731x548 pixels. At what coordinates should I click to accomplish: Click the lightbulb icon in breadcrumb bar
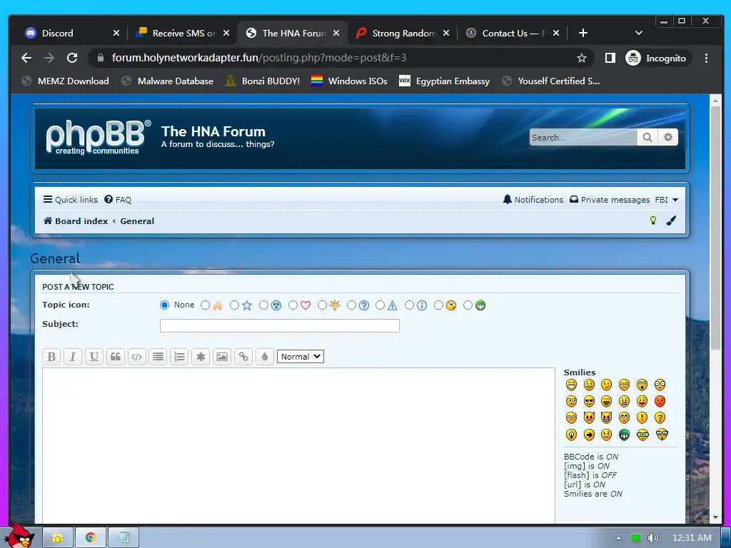click(x=653, y=220)
